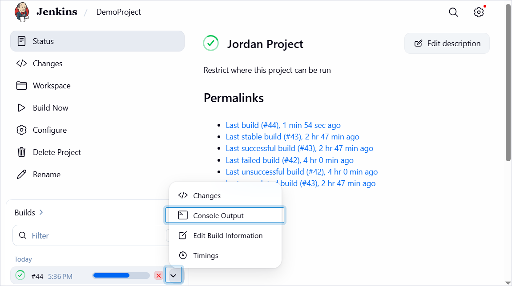The height and width of the screenshot is (286, 512).
Task: Click the builds Filter input field
Action: tap(91, 235)
